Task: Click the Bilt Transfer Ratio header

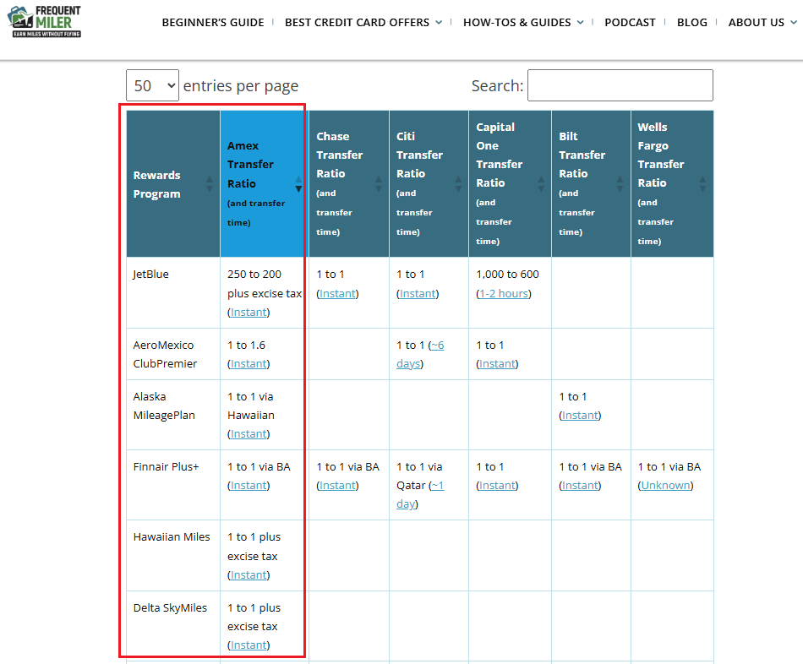Action: coord(591,184)
